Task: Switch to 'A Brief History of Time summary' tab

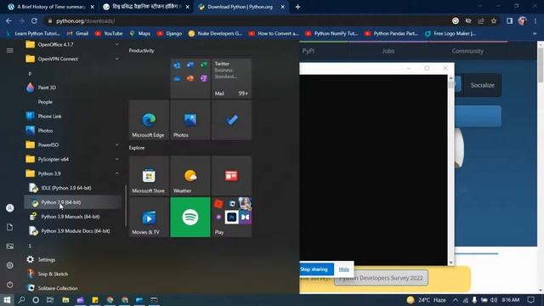Action: 51,7
